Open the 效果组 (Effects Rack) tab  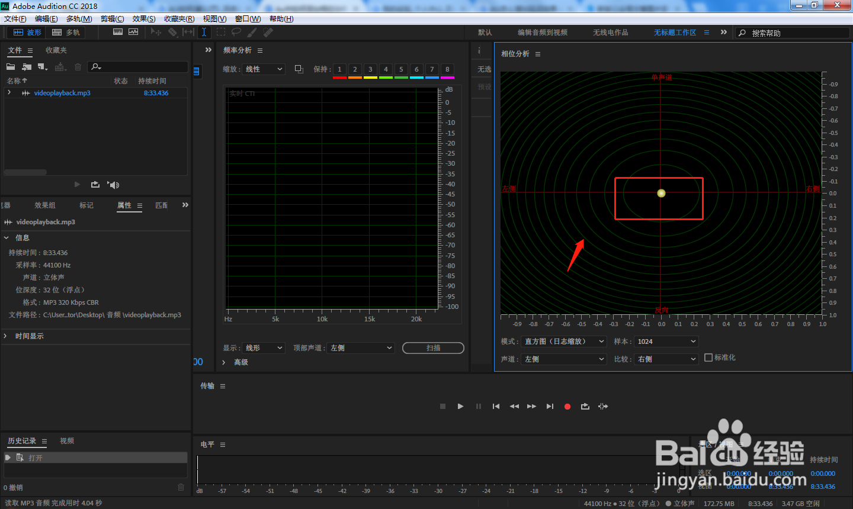[x=45, y=205]
